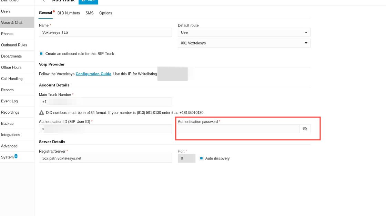Viewport: 386px width, 216px height.
Task: Switch to the DID Numbers tab
Action: (69, 13)
